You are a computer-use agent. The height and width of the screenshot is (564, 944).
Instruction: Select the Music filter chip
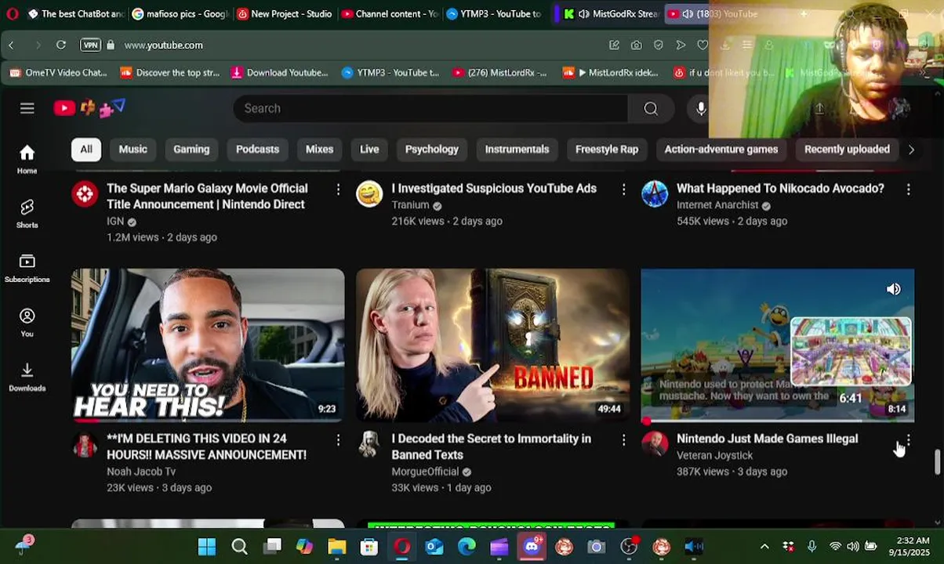(x=133, y=149)
